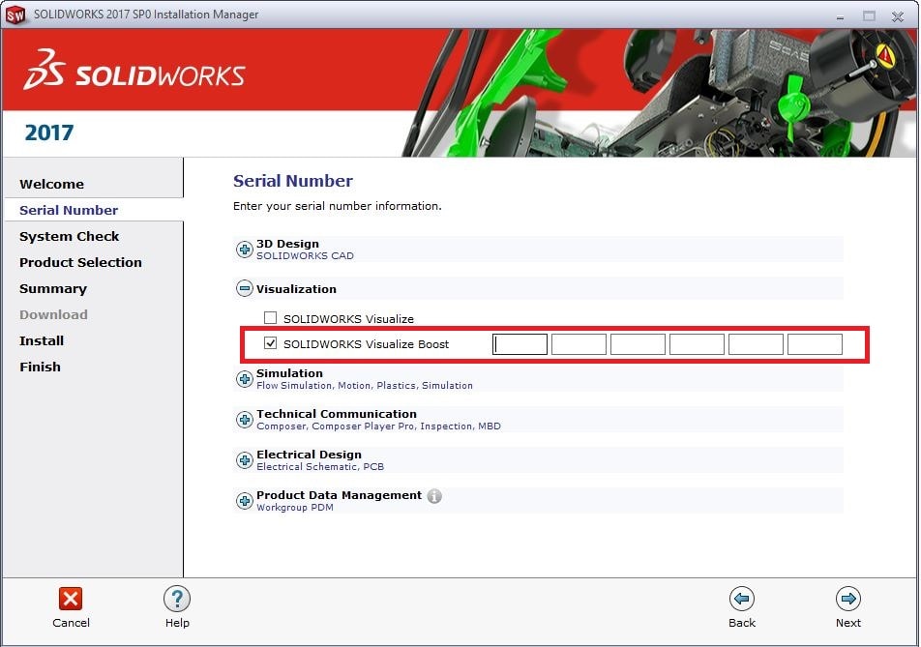Click the fourth Visualize Boost serial field

click(697, 344)
